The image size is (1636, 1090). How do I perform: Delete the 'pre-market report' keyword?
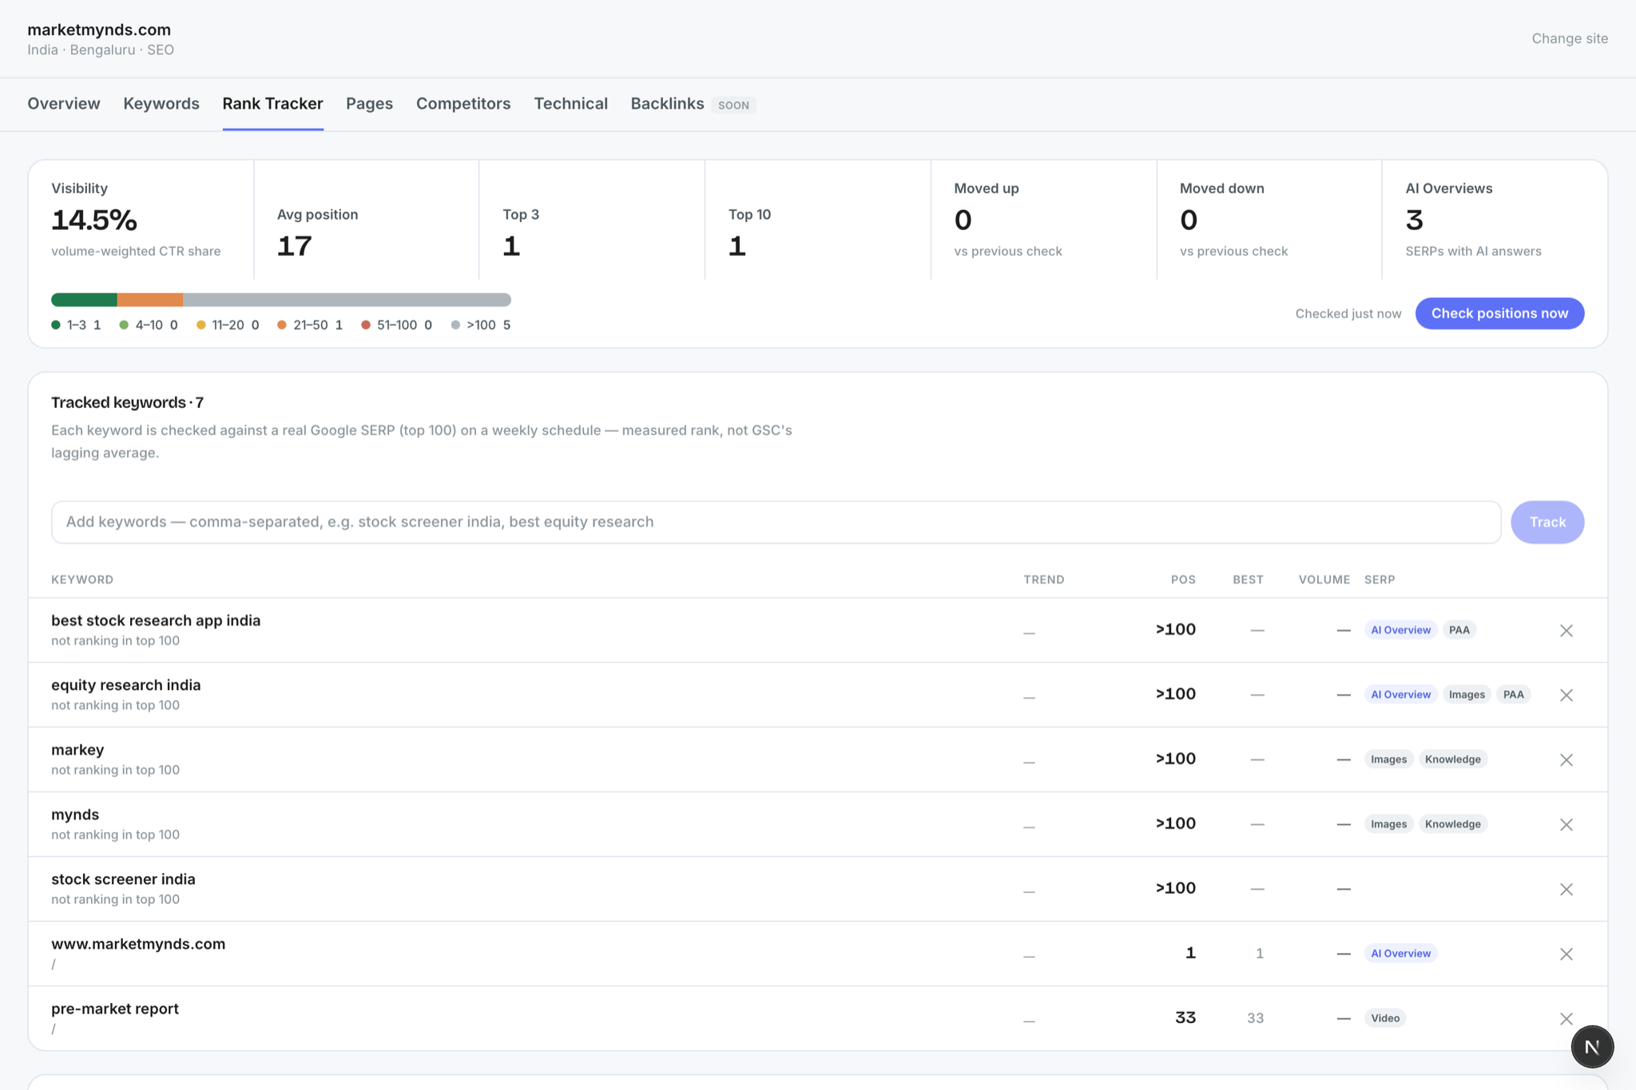pos(1566,1019)
